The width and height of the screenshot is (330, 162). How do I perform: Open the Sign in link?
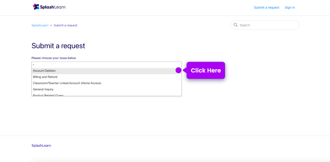290,7
